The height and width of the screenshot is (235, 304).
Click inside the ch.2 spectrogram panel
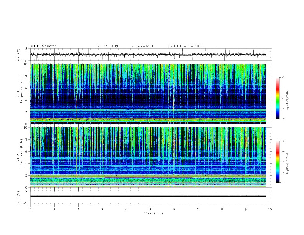point(148,157)
